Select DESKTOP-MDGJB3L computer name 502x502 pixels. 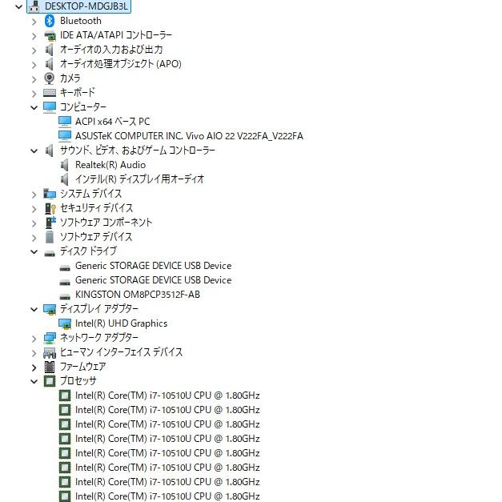click(x=86, y=6)
